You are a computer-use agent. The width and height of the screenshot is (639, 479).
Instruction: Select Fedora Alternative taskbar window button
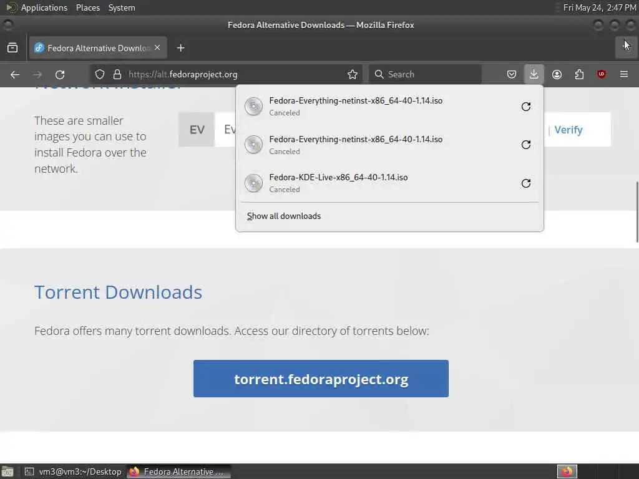coord(178,472)
